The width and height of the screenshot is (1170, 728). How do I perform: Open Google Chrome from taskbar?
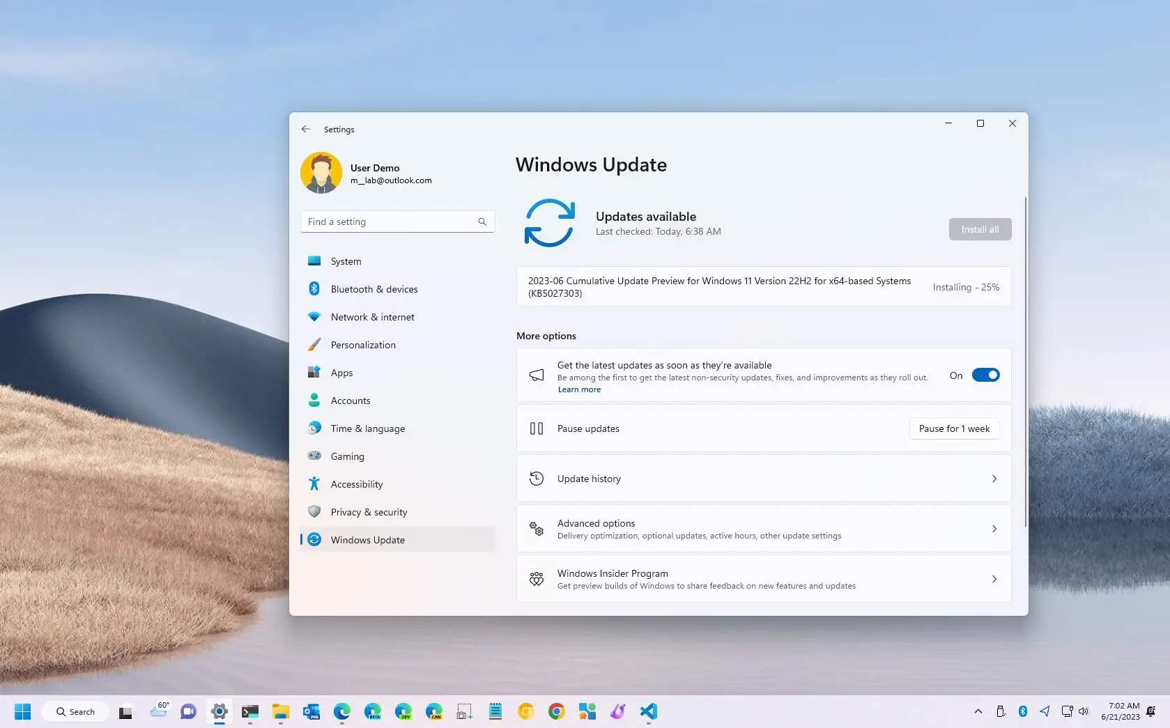(x=557, y=711)
